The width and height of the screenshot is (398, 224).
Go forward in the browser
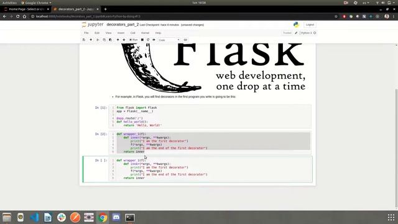click(11, 17)
